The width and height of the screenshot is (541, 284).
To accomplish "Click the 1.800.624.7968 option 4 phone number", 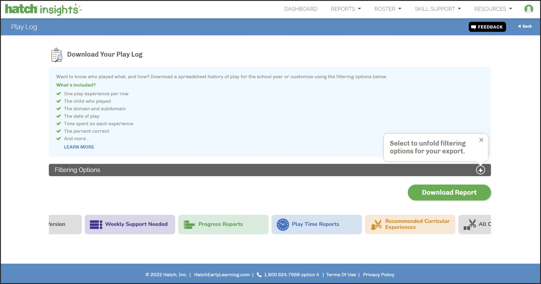I will point(291,275).
